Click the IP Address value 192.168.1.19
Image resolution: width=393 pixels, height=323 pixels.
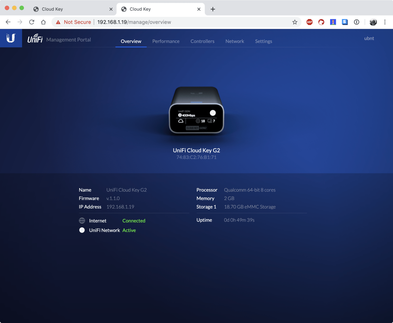click(120, 207)
